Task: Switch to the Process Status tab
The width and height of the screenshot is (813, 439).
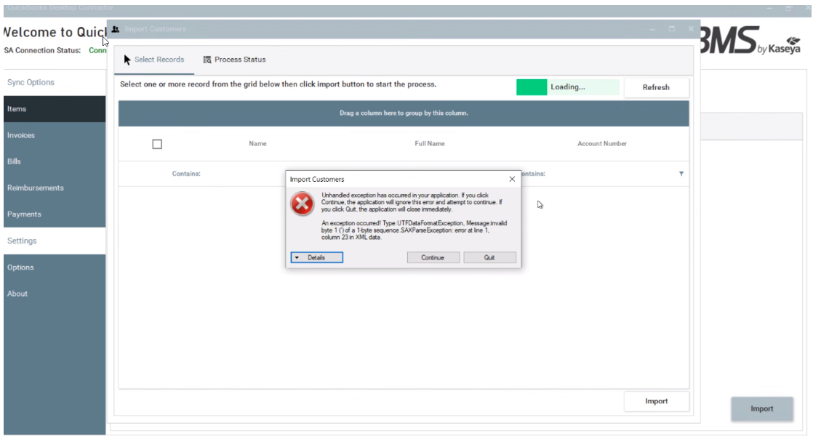Action: (x=234, y=60)
